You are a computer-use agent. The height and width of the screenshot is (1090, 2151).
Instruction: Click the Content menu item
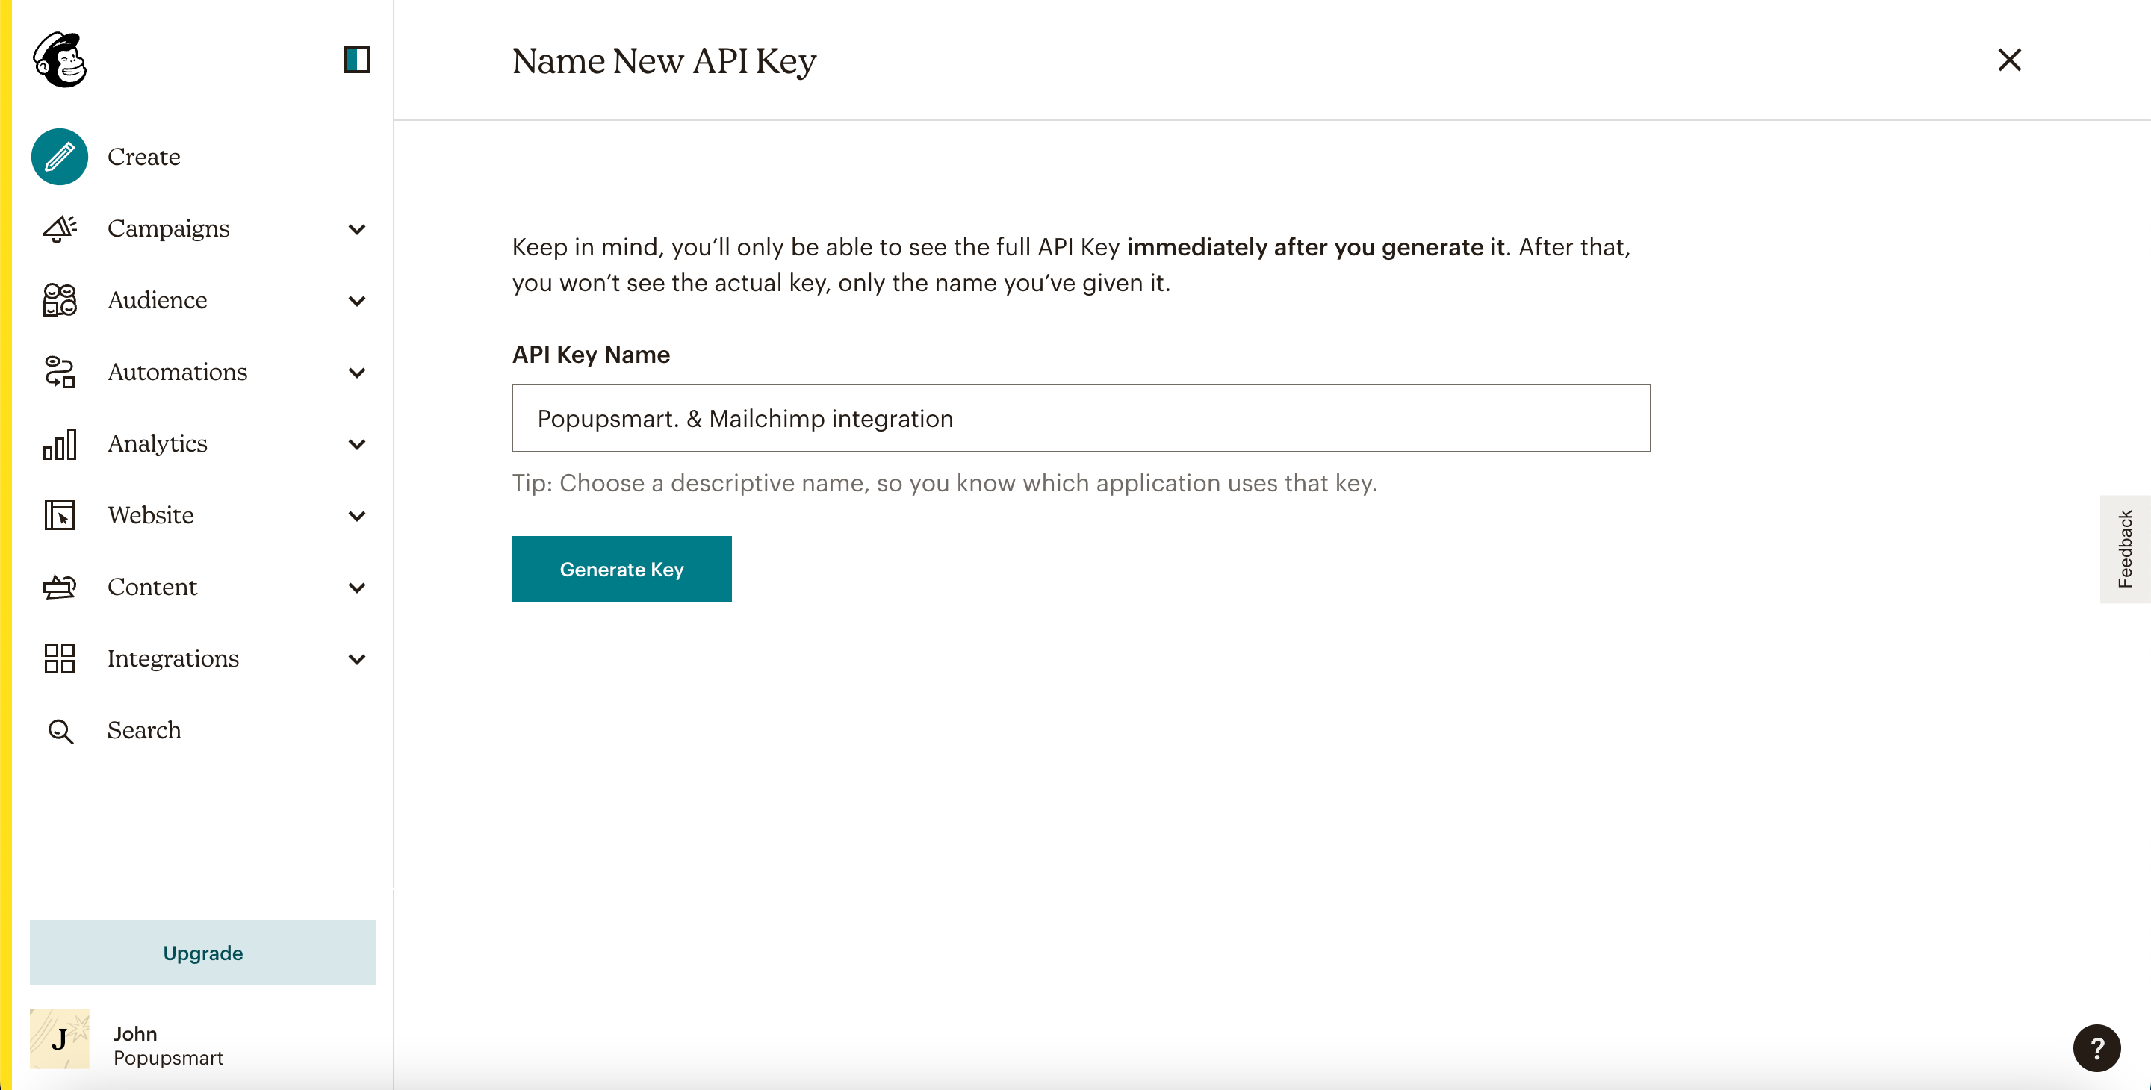pos(152,585)
